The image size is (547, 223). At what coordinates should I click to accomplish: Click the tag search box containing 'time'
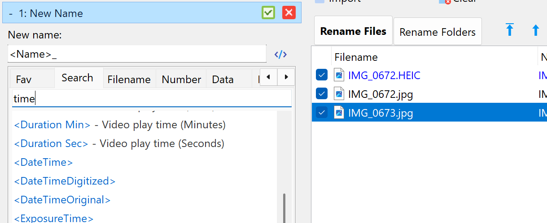[152, 99]
